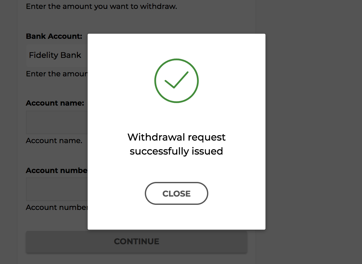Click the dimmed area below the CONTINUE button
The width and height of the screenshot is (362, 264).
[x=136, y=259]
